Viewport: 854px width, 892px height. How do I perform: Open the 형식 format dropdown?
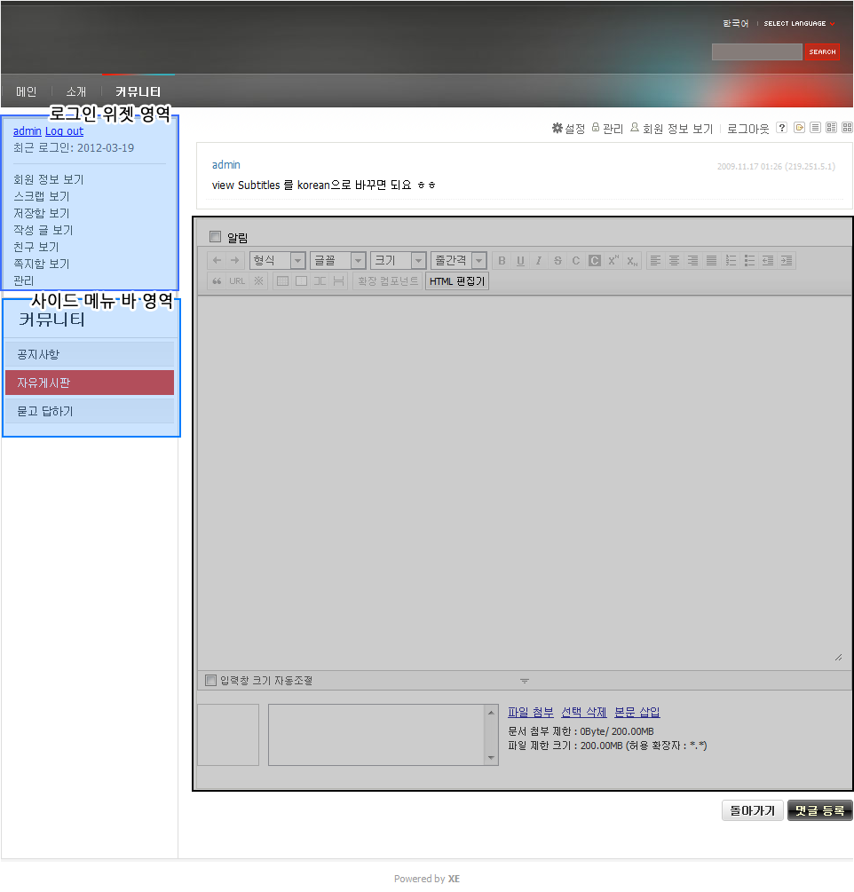(277, 261)
